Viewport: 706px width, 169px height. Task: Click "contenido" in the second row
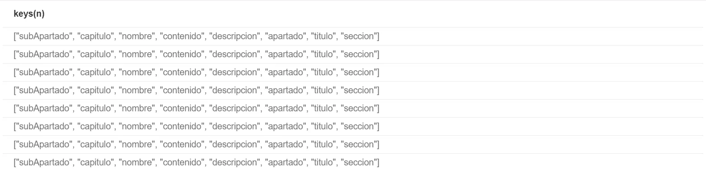click(182, 55)
